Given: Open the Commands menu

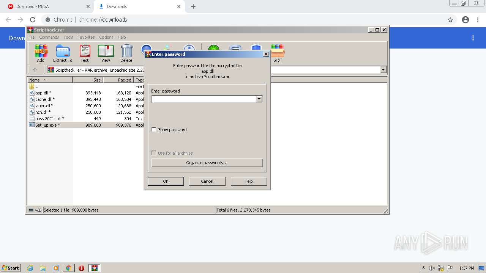Looking at the screenshot, I should coord(49,37).
